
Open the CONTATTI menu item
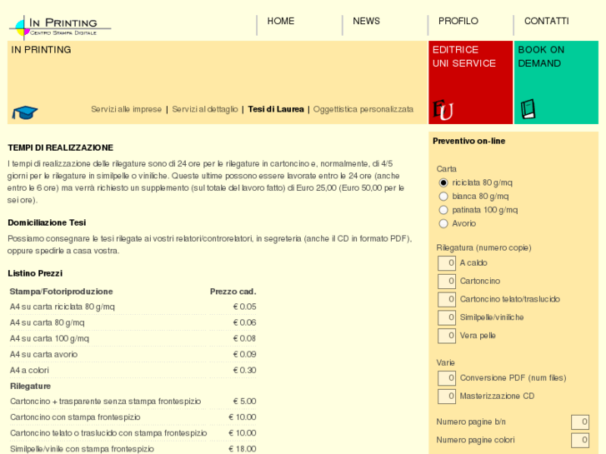(547, 21)
